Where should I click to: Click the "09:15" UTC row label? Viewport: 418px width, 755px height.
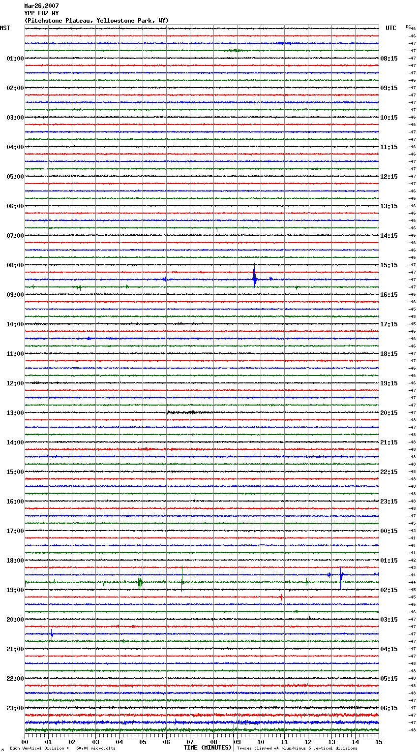389,88
